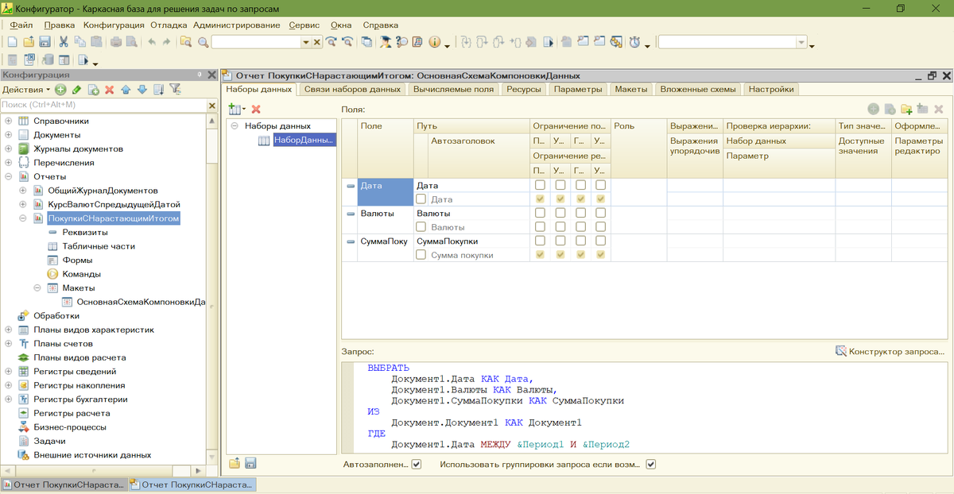This screenshot has width=954, height=494.
Task: Click the Cut scissors icon
Action: click(x=65, y=42)
